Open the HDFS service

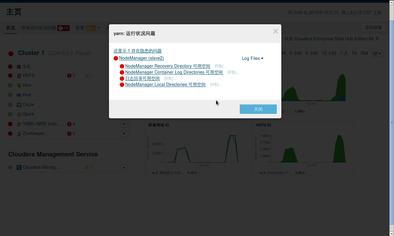coord(29,75)
